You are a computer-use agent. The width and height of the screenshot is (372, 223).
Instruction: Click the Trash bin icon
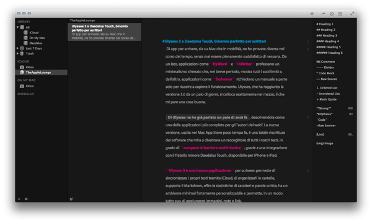(22, 53)
